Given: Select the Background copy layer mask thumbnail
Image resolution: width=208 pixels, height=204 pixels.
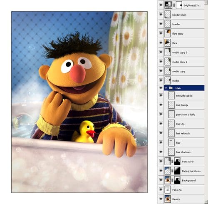Looking at the screenshot, I should (x=177, y=171).
